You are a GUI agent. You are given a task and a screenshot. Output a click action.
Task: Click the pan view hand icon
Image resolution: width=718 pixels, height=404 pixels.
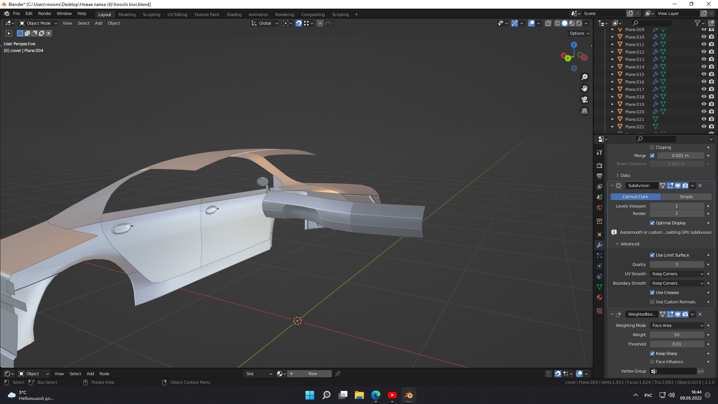(584, 88)
